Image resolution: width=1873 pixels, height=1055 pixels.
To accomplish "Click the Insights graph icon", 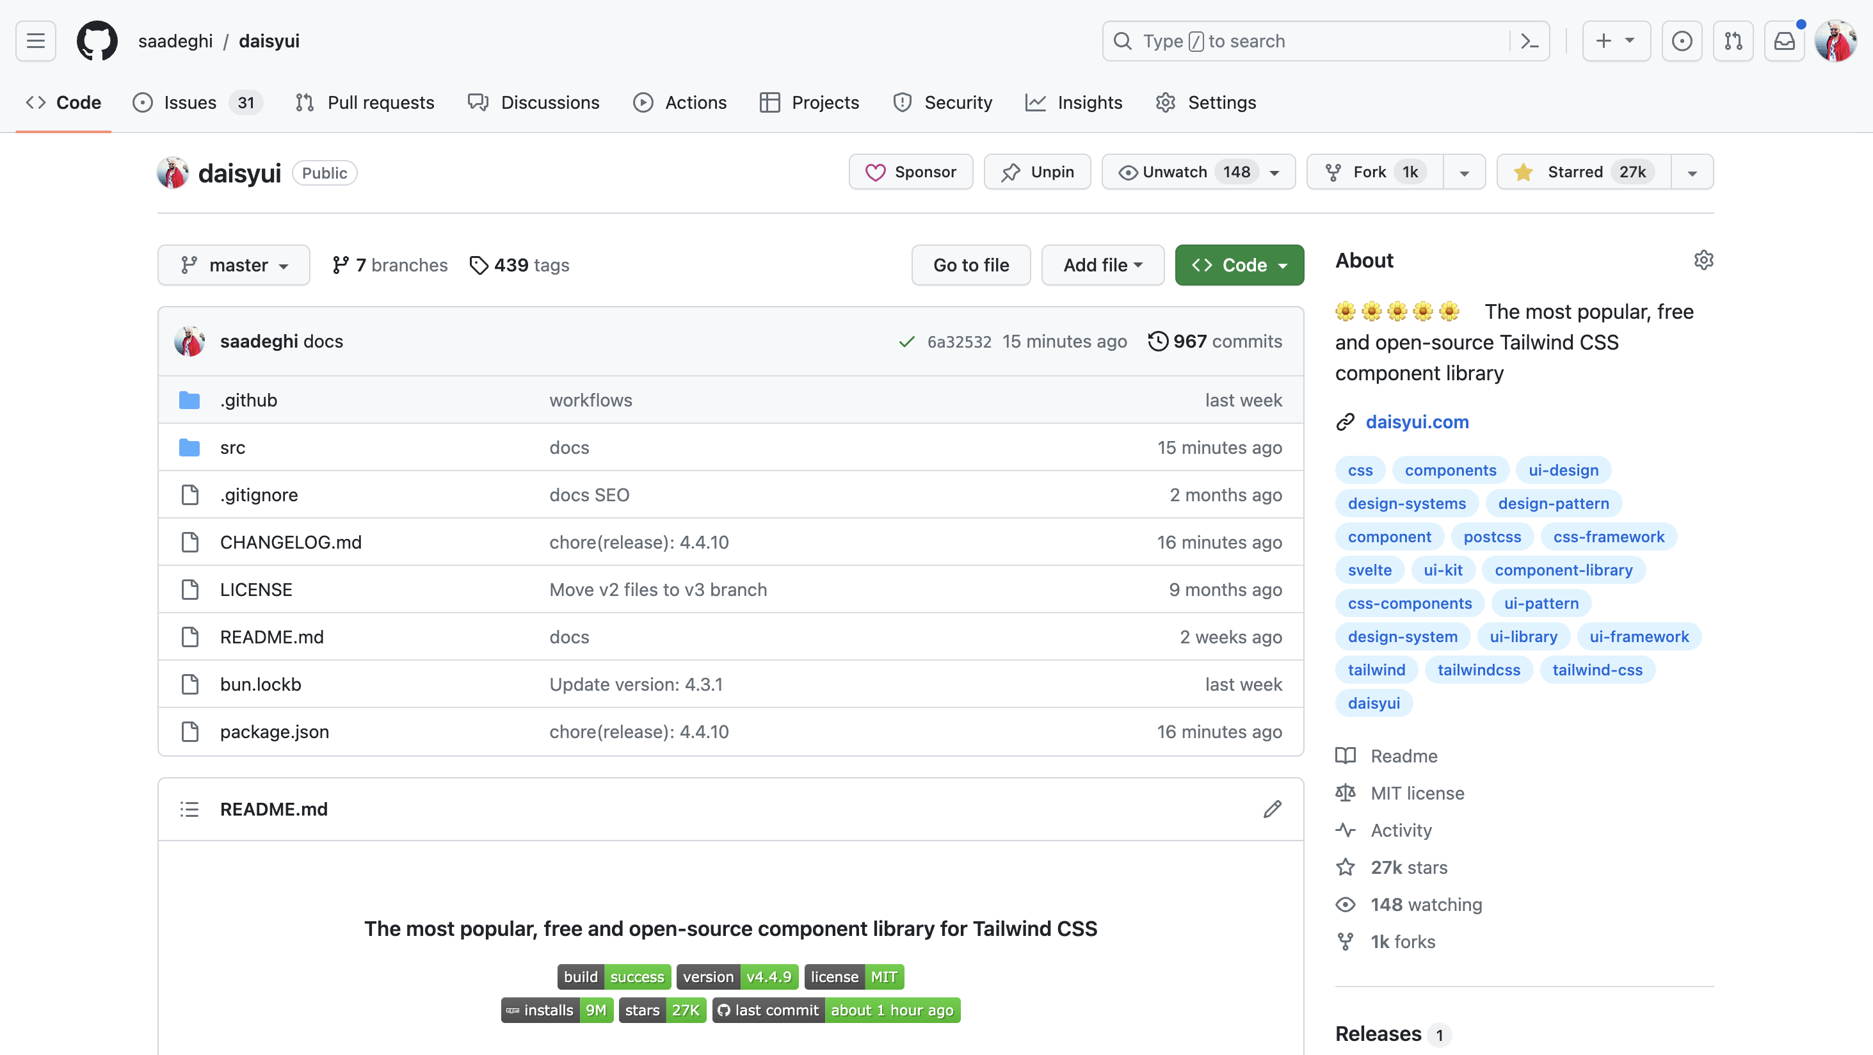I will [x=1036, y=102].
